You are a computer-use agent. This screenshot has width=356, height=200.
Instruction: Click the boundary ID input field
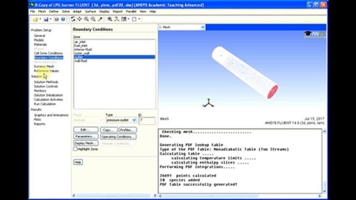(147, 121)
